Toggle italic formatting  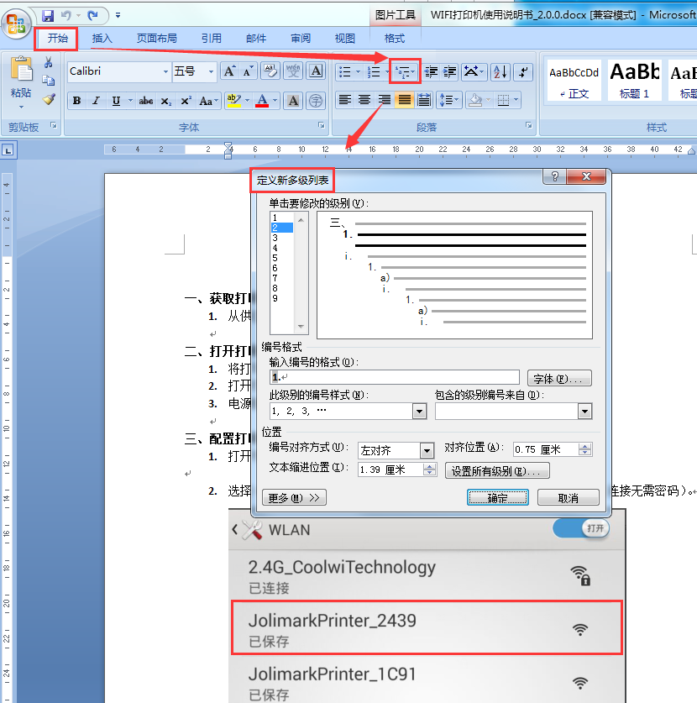[96, 101]
